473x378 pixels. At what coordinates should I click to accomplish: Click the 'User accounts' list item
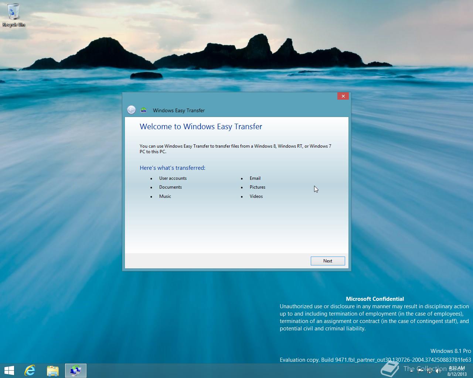(x=173, y=178)
